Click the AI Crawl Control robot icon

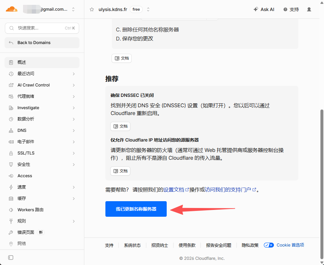point(11,85)
